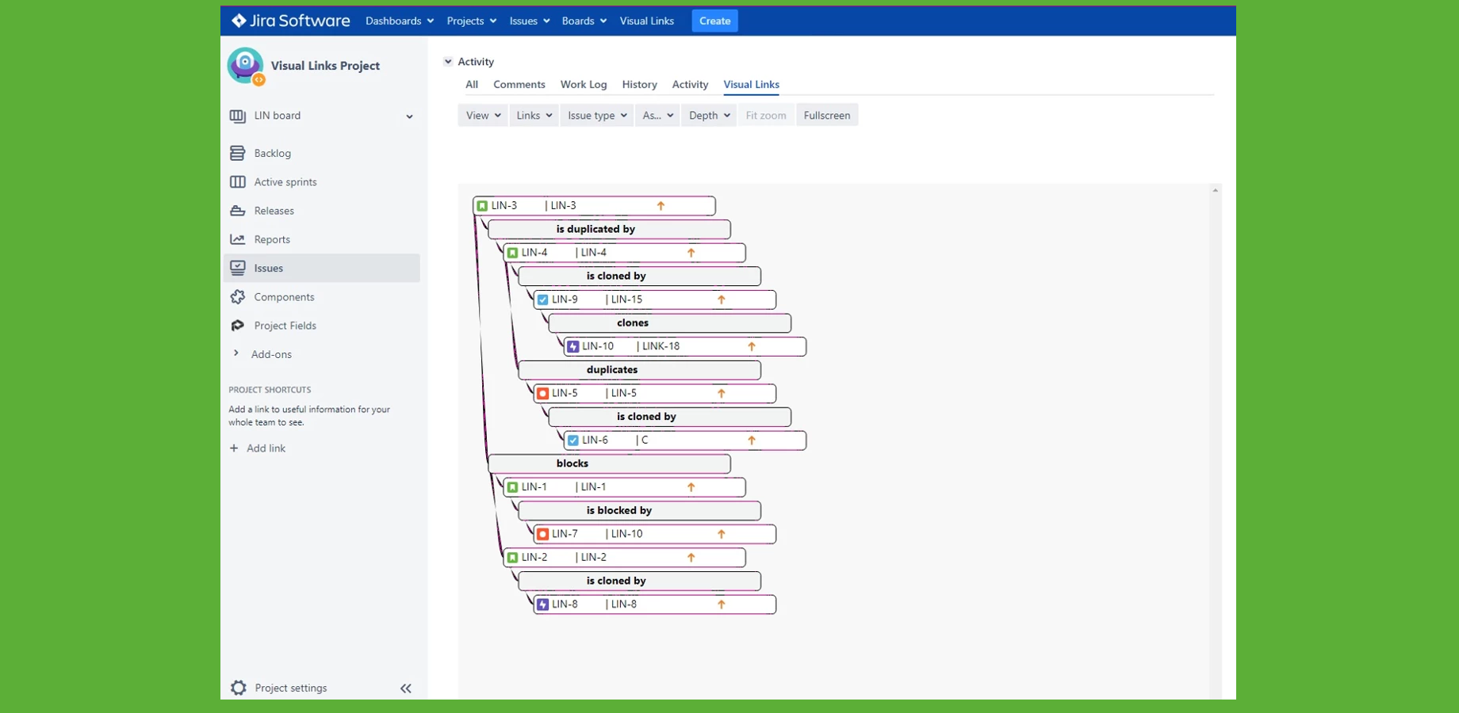This screenshot has width=1459, height=713.
Task: Click priority arrow on LIN-10 node
Action: coord(752,346)
